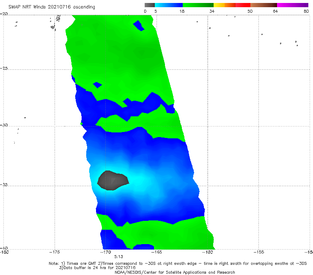Click the longitude label '-170'

pyautogui.click(x=105, y=252)
